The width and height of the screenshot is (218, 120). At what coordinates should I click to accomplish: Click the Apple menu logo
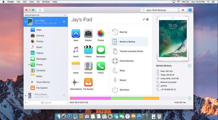[4, 2]
